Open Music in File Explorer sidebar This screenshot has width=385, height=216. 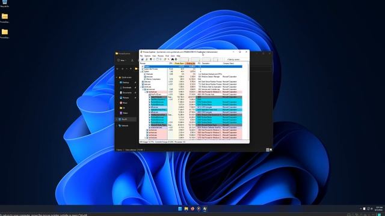pos(125,103)
